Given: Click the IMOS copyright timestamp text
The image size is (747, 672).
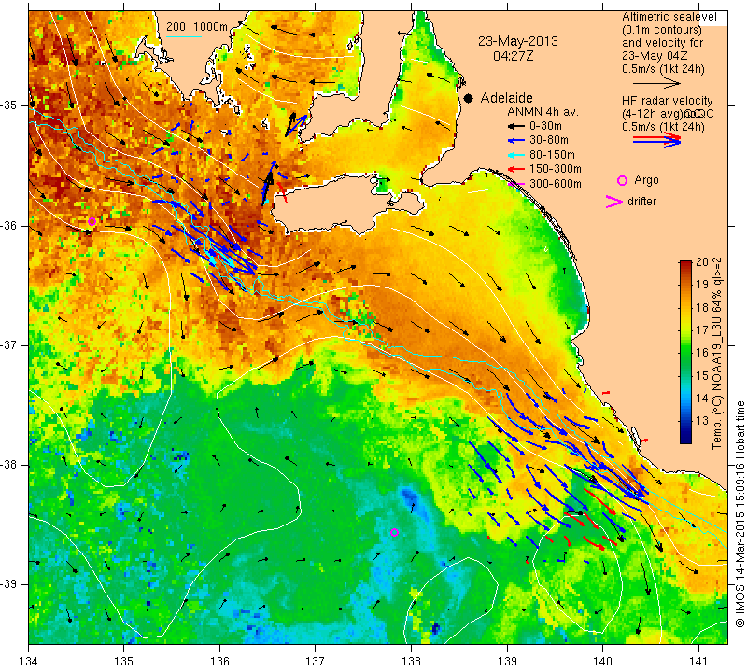Looking at the screenshot, I should coord(740,513).
